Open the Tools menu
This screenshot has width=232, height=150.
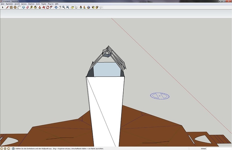tap(38, 4)
